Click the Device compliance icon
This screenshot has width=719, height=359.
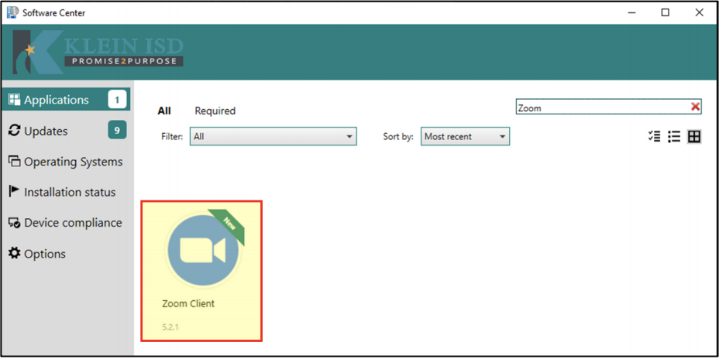pyautogui.click(x=15, y=223)
